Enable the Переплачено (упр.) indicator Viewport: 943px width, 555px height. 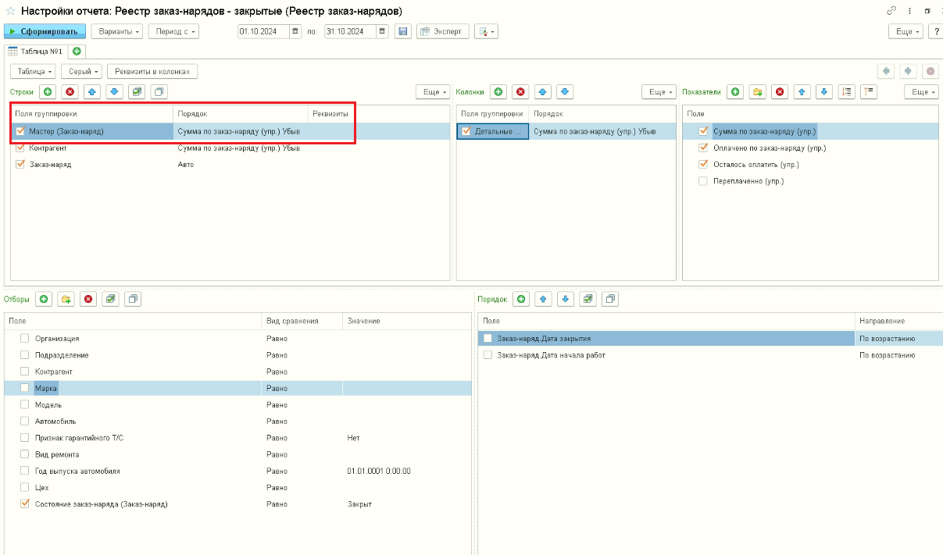point(703,181)
